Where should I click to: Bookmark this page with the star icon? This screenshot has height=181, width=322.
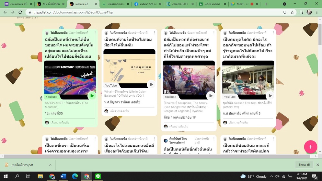click(292, 12)
